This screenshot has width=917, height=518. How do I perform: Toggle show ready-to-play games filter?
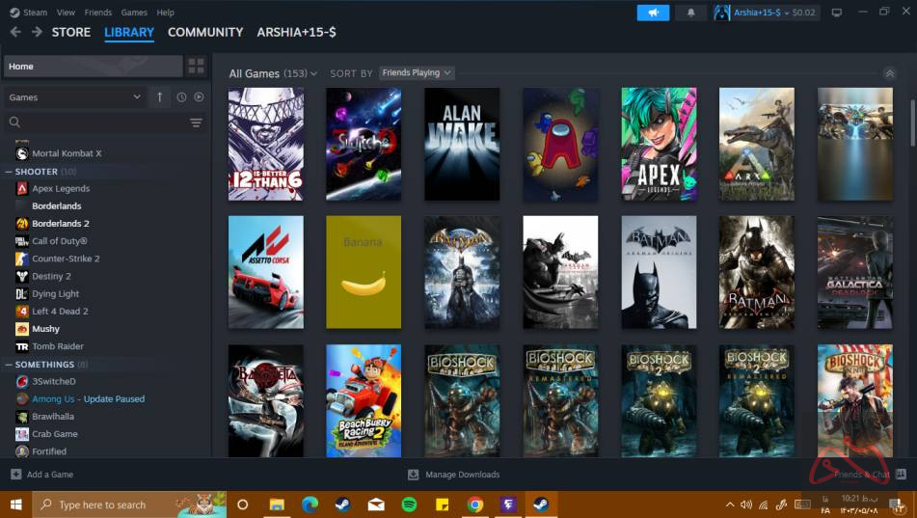pos(199,97)
